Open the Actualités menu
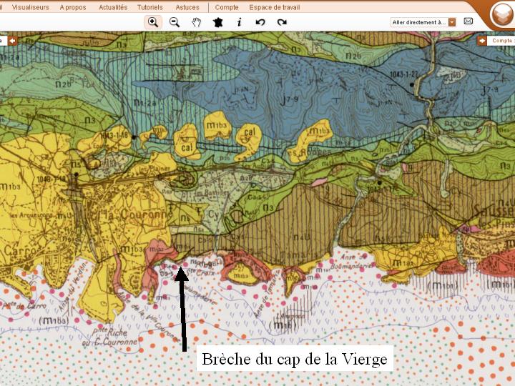515x386 pixels. point(113,6)
